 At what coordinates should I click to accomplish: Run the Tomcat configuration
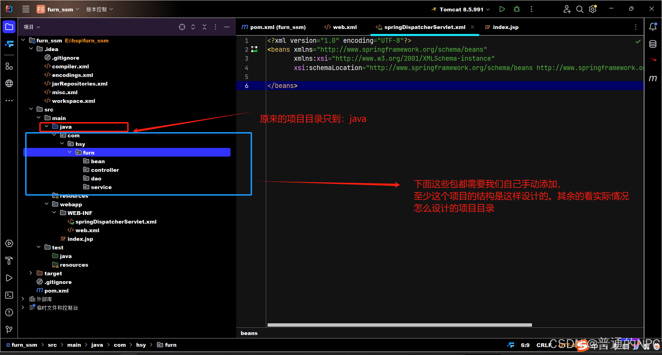502,9
